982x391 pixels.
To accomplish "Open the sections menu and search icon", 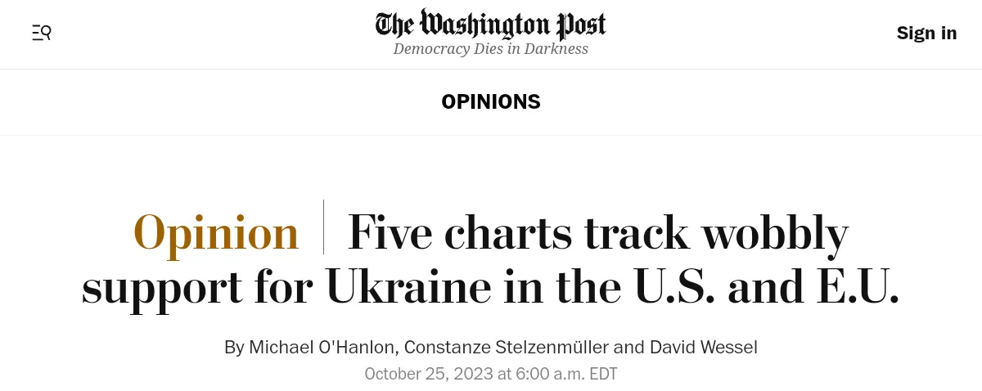I will point(42,33).
